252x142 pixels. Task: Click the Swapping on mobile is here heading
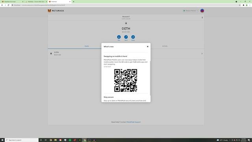(115, 56)
